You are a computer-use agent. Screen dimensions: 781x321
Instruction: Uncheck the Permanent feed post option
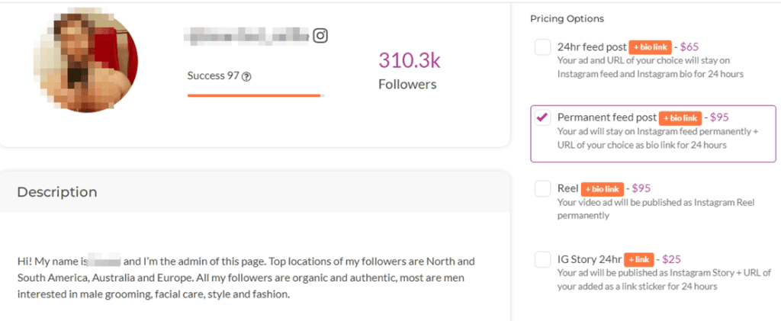(542, 117)
